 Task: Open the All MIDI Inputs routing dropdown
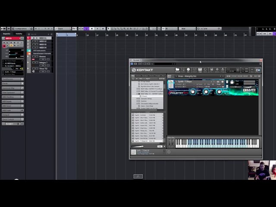click(13, 63)
